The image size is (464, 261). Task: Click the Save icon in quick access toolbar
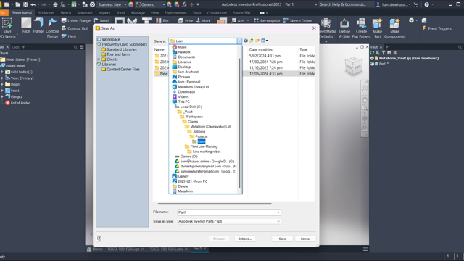(x=25, y=4)
